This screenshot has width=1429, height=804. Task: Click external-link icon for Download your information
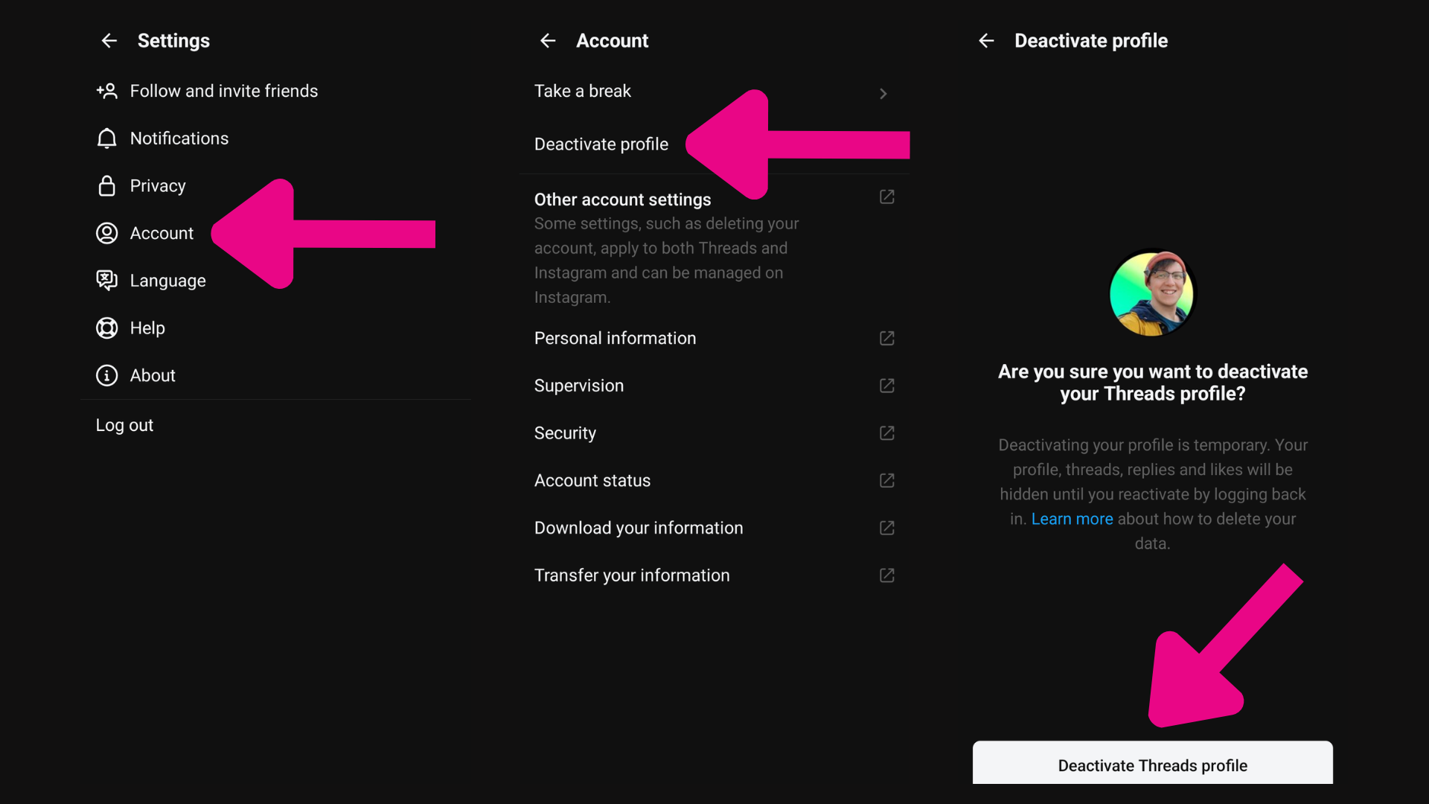pos(886,528)
